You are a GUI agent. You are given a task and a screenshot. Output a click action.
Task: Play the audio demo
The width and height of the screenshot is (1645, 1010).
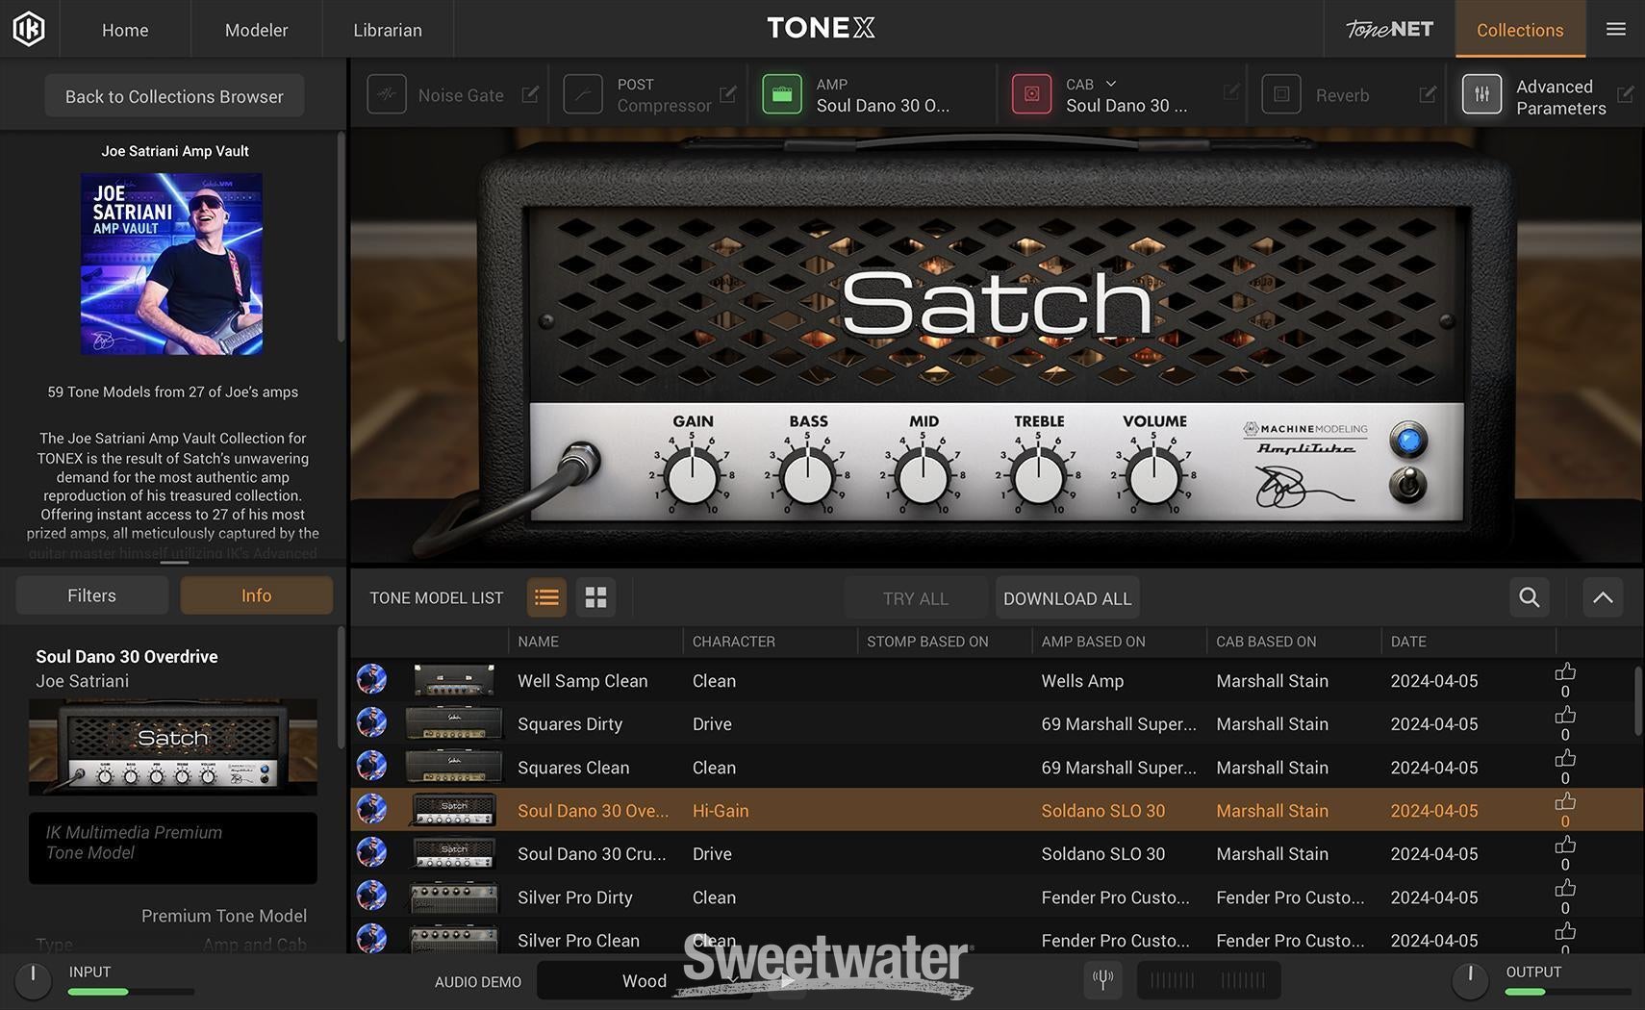point(787,980)
